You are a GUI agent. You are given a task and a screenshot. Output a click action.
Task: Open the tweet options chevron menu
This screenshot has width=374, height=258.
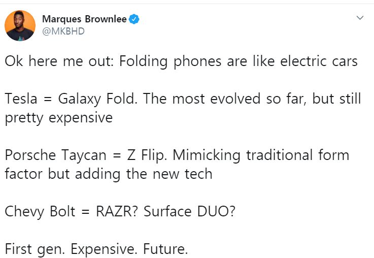pos(360,18)
